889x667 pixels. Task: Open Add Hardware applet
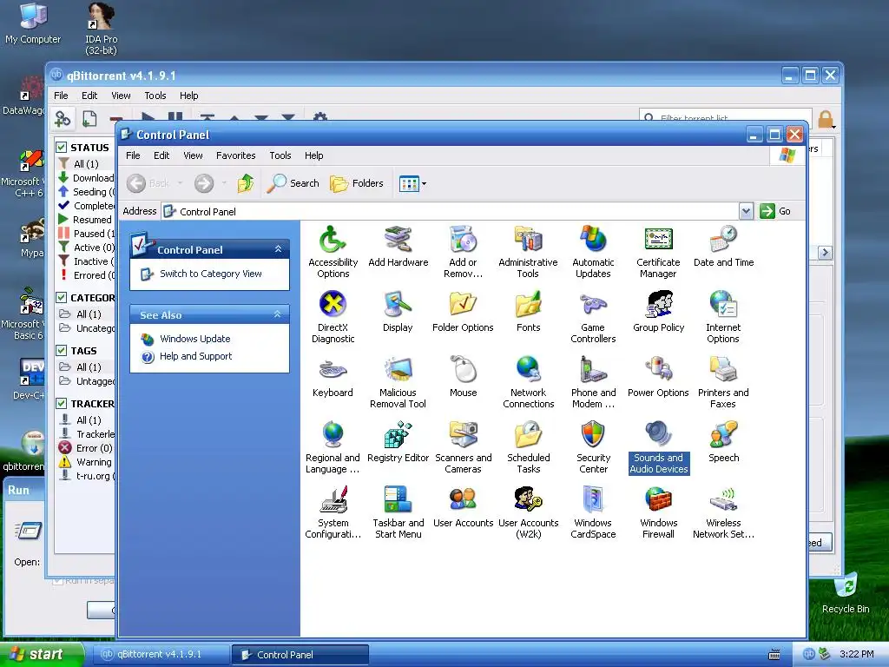pyautogui.click(x=398, y=247)
